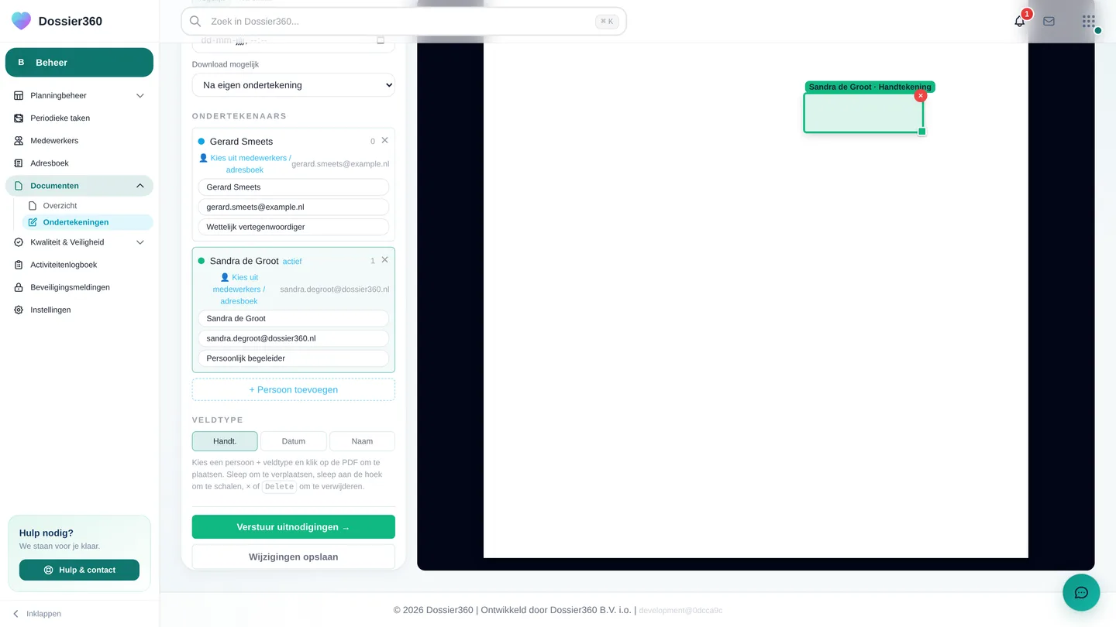This screenshot has width=1116, height=627.
Task: Expand the Planningbeheer chevron
Action: (x=140, y=96)
